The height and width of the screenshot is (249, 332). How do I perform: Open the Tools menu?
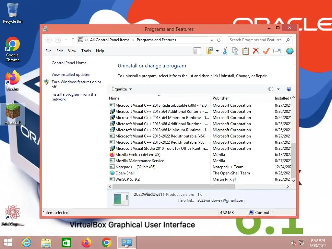[x=86, y=51]
